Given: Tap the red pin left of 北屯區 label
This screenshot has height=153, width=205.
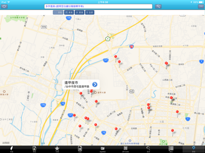Looking at the screenshot, I should pos(173,130).
